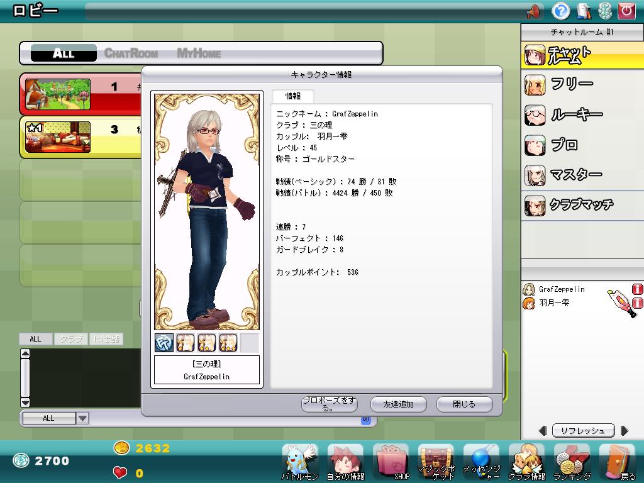The image size is (644, 483).
Task: Select the ルーキー channel in list
Action: click(x=575, y=114)
